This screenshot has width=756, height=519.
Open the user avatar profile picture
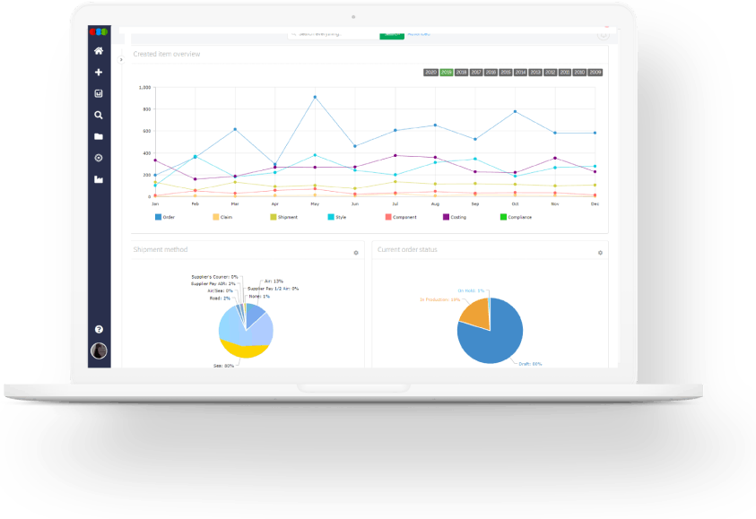(x=99, y=350)
